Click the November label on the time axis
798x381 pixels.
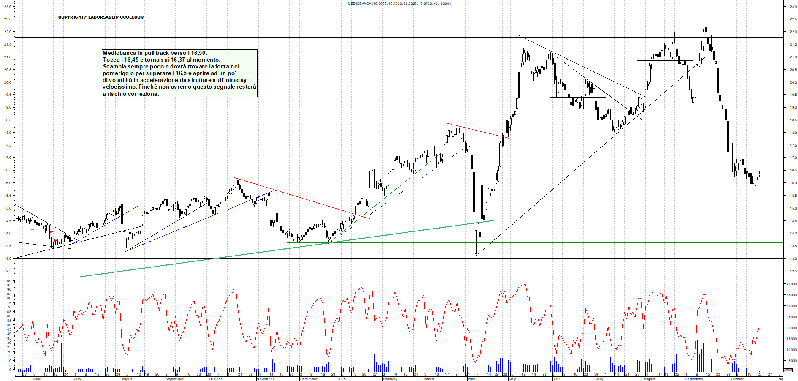(x=265, y=379)
